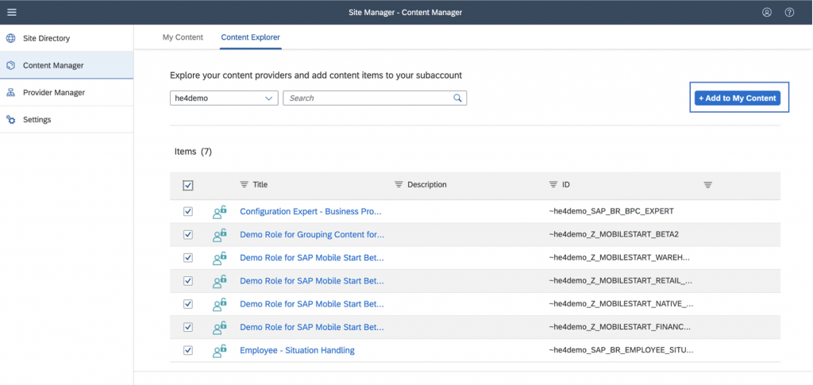Uncheck checkbox for the MOBILESTART_NATIVE row

coord(188,304)
